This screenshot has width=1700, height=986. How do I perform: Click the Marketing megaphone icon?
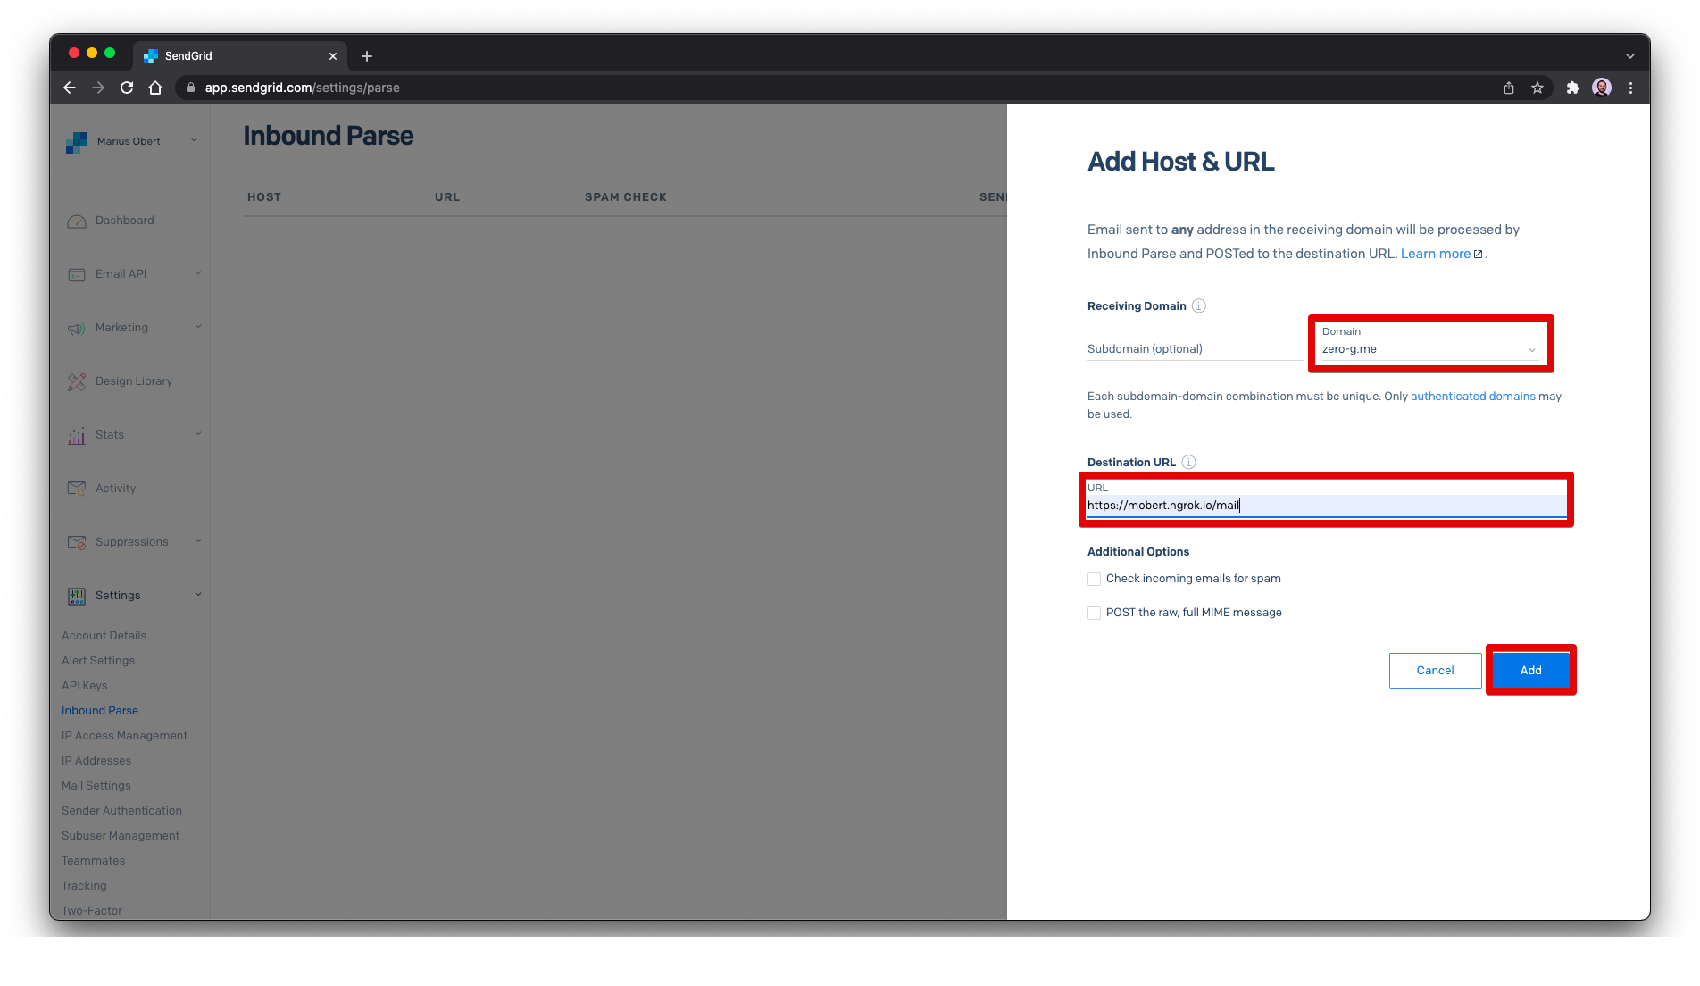pyautogui.click(x=77, y=328)
